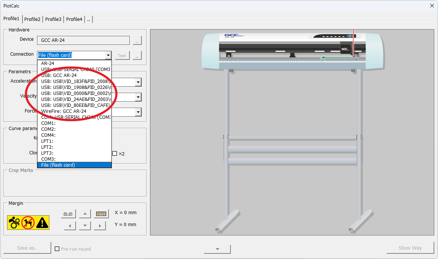The height and width of the screenshot is (259, 438).
Task: Open the on-screen keyboard margin entry icon
Action: 101,214
